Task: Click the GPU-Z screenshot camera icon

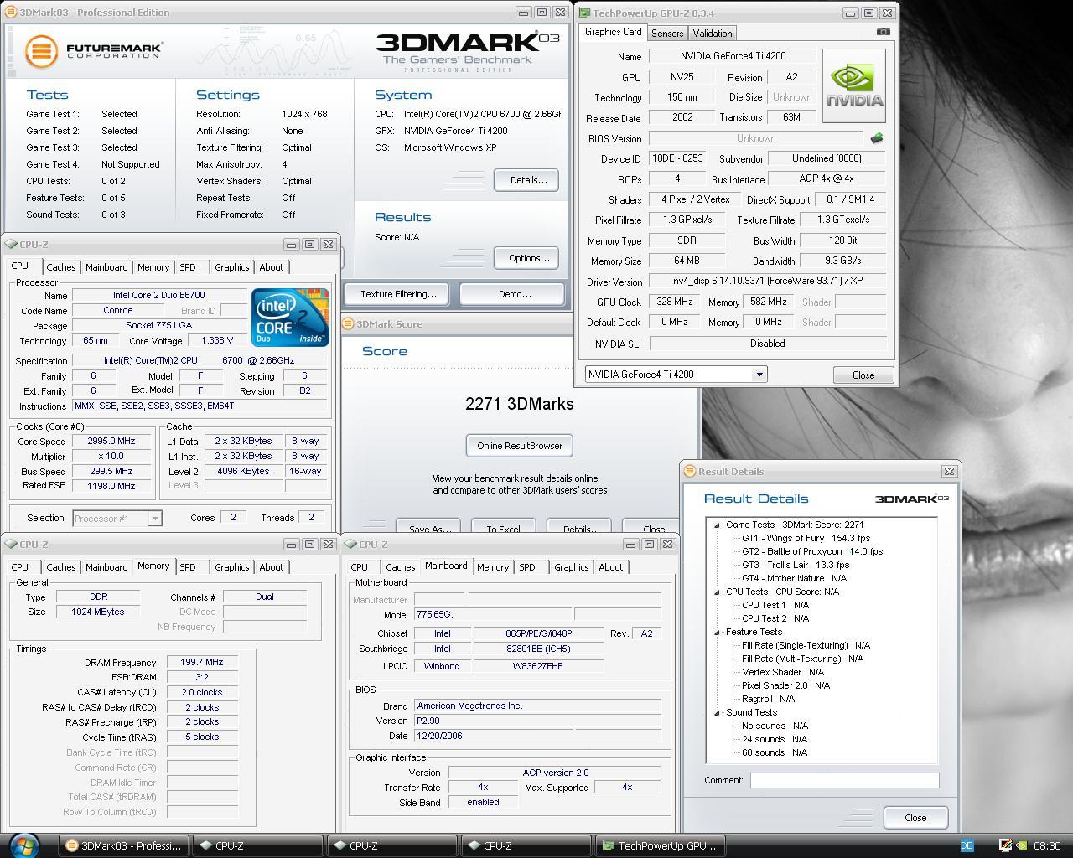Action: coord(883,32)
